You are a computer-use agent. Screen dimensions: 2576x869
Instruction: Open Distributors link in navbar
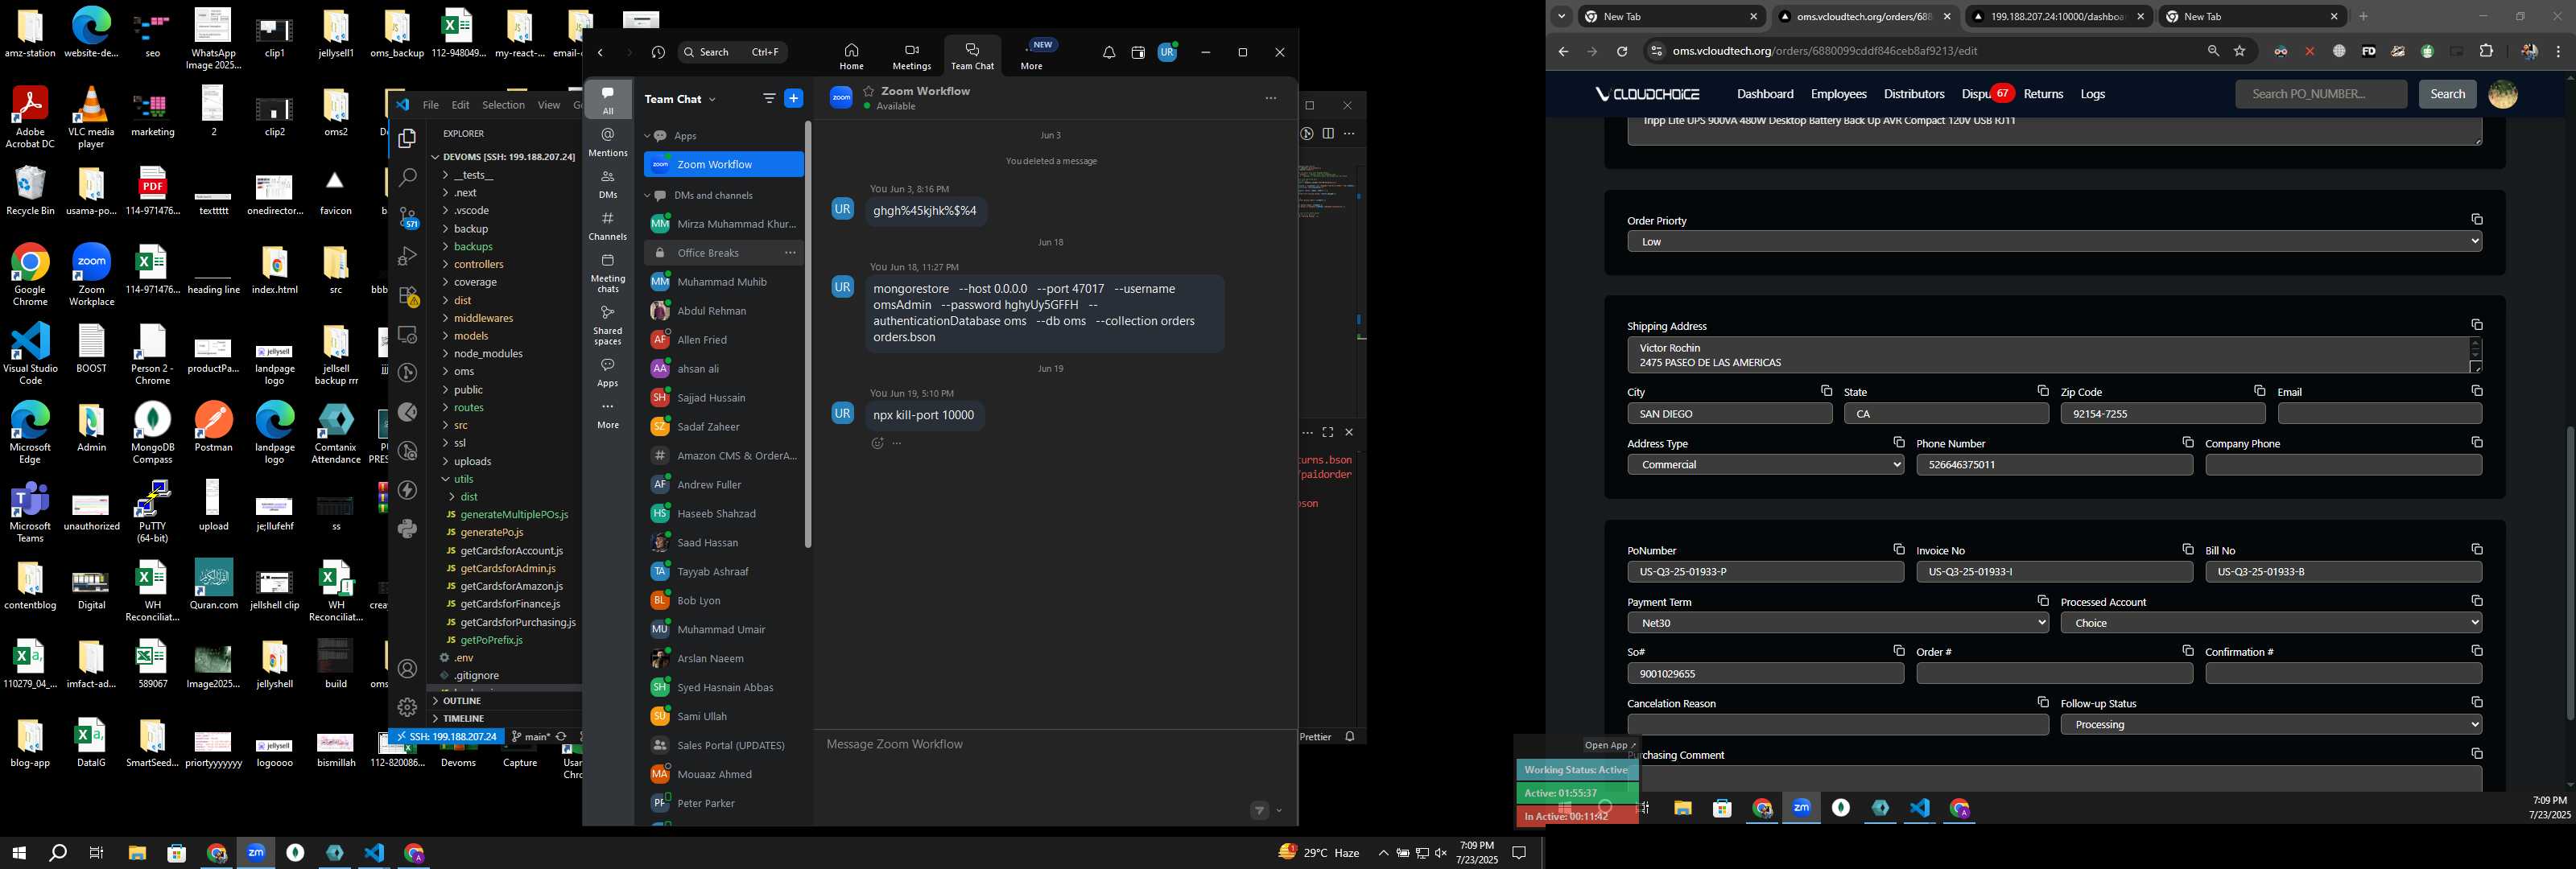[1914, 94]
